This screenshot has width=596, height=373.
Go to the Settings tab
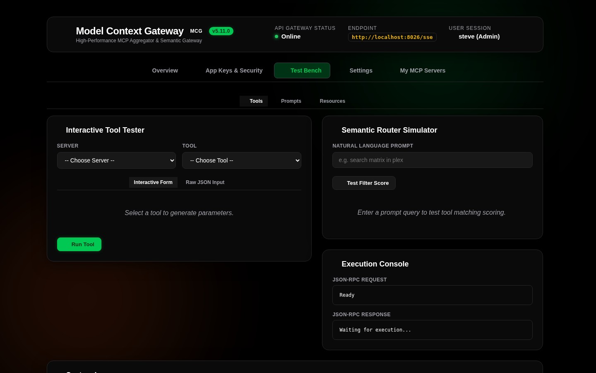(356, 70)
